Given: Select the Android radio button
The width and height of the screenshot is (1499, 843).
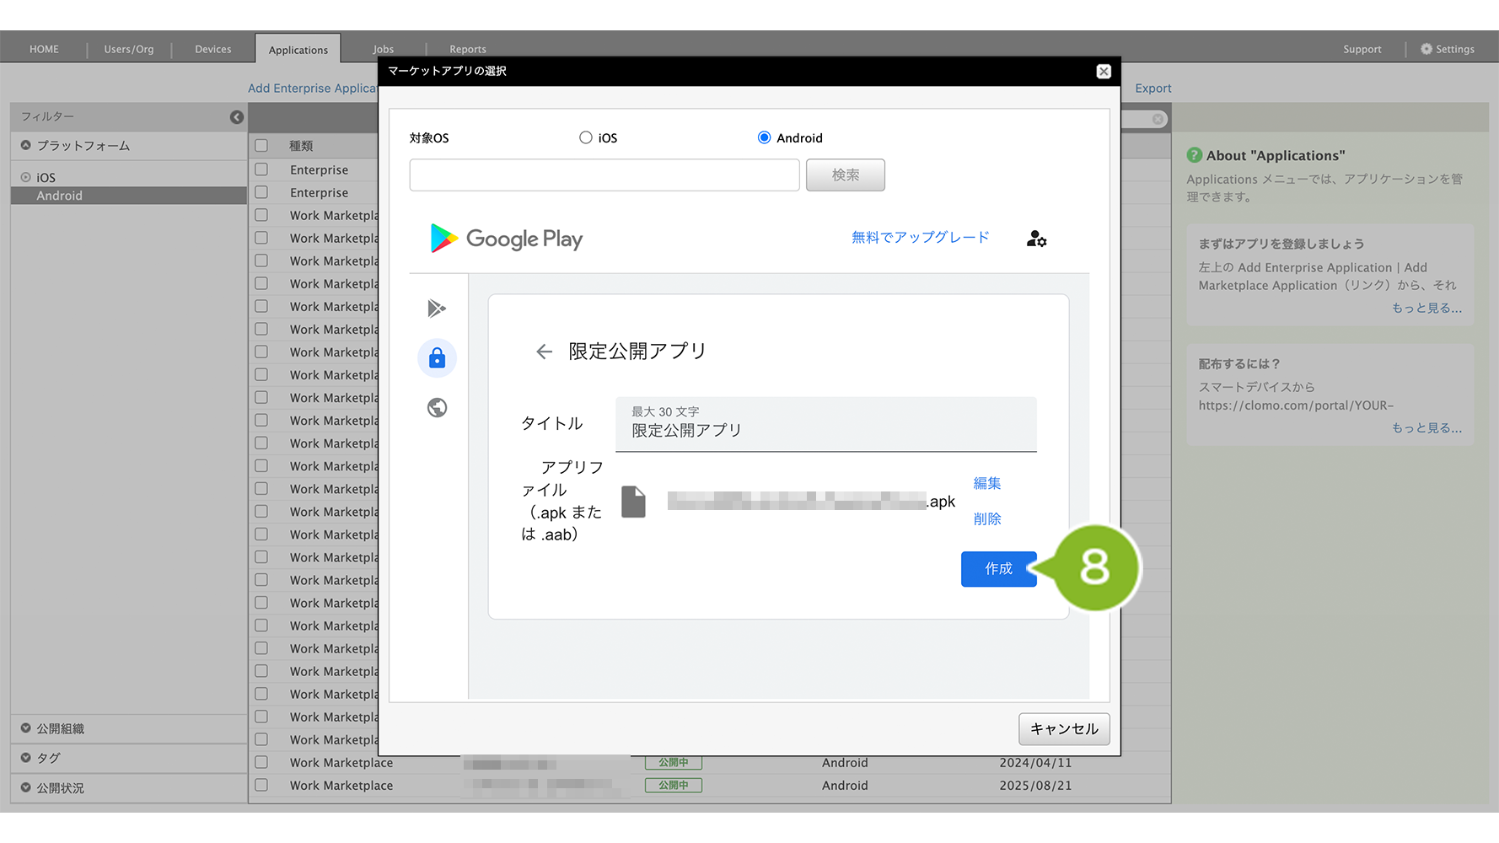Looking at the screenshot, I should [764, 137].
